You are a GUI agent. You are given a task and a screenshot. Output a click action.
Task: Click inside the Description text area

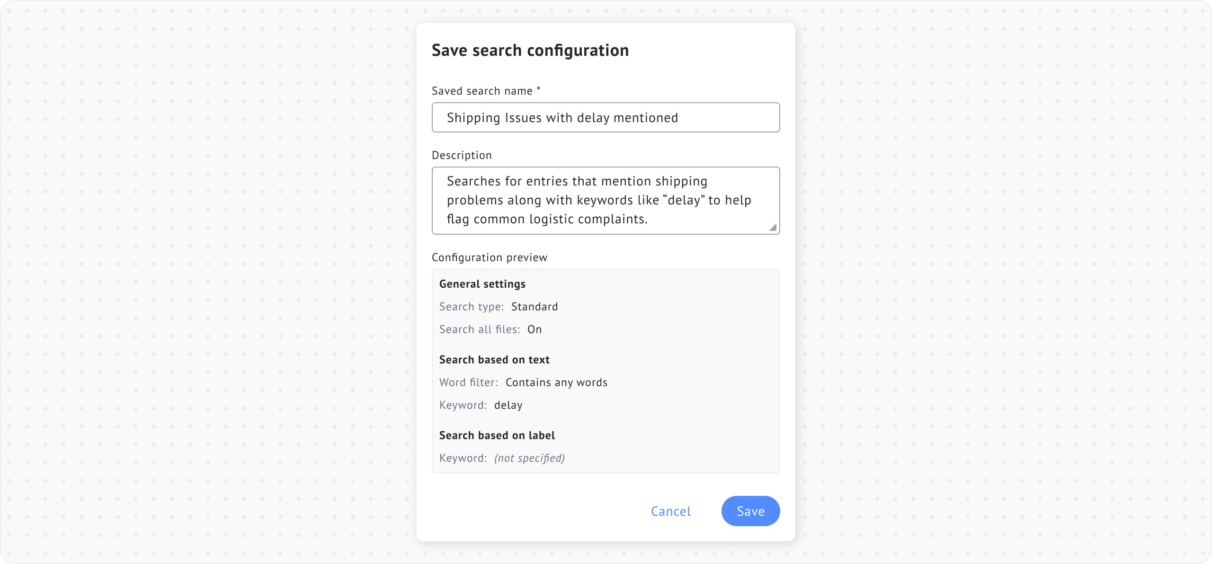tap(606, 200)
